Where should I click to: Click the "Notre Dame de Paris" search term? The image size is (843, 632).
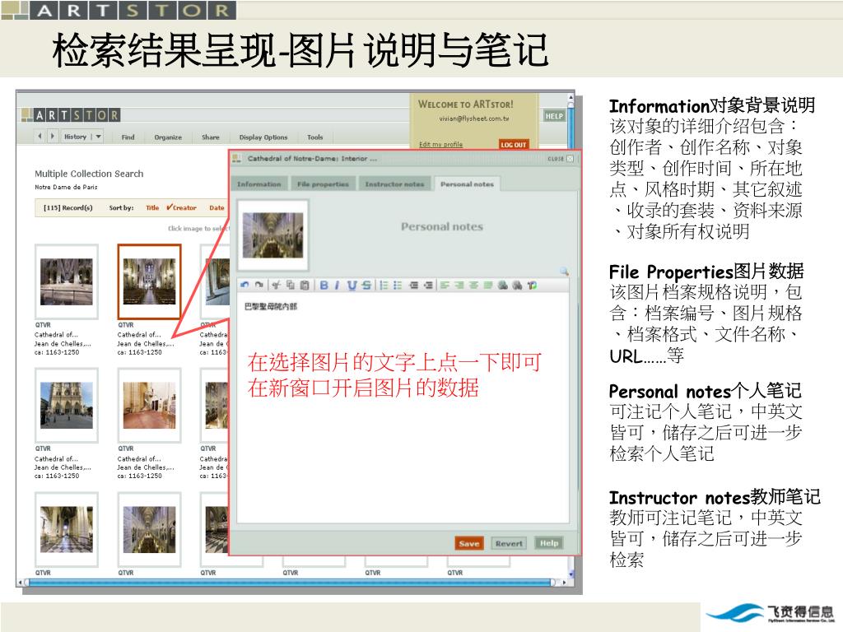[x=66, y=187]
